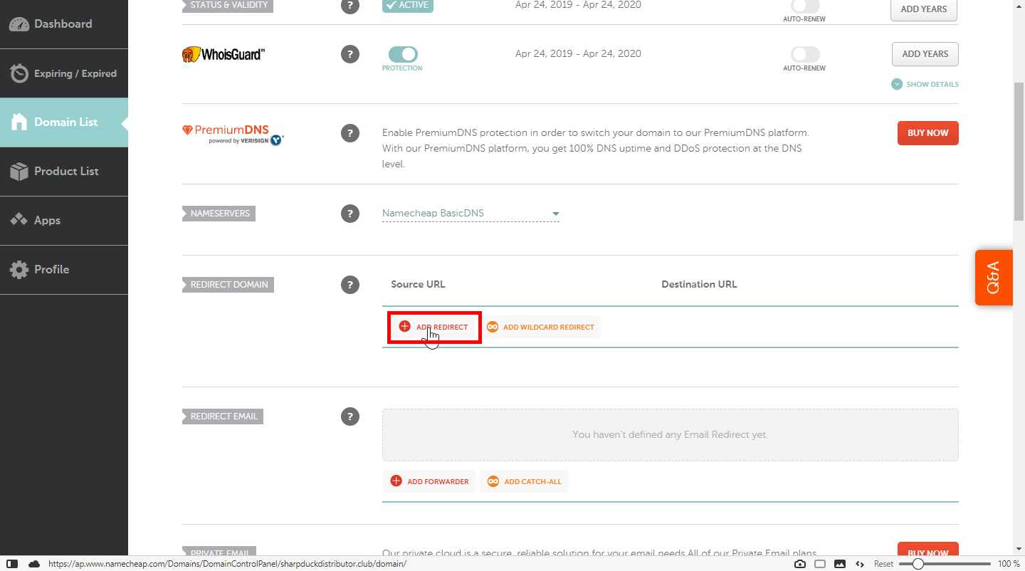Viewport: 1025px width, 571px height.
Task: Open help icon for WhoisGuard
Action: point(349,54)
